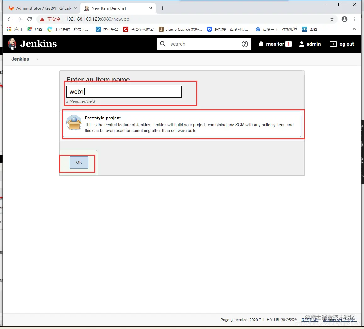Image resolution: width=364 pixels, height=329 pixels.
Task: Click the OK button to create the item
Action: coord(79,162)
